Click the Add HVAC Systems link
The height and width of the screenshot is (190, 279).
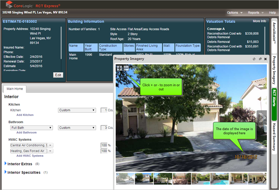(x=31, y=156)
